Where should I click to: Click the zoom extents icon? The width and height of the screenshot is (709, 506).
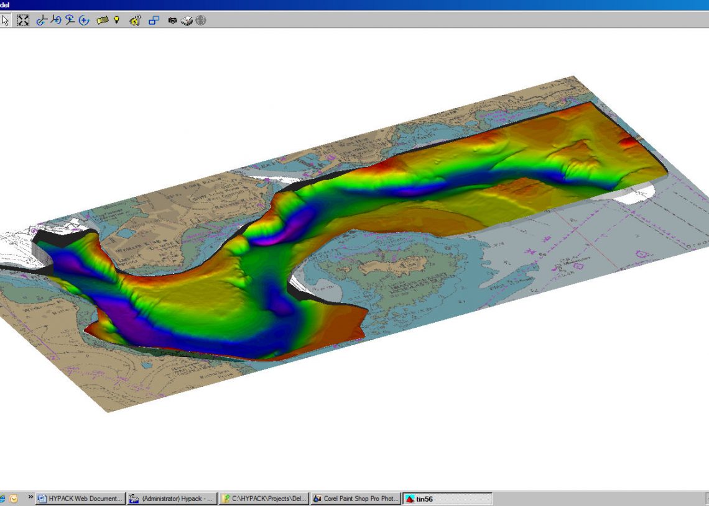23,20
